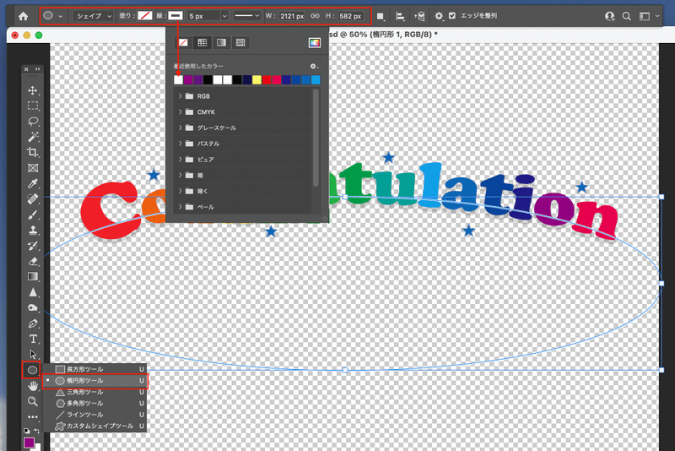Select the Magic Wand tool
Image resolution: width=675 pixels, height=451 pixels.
[33, 137]
